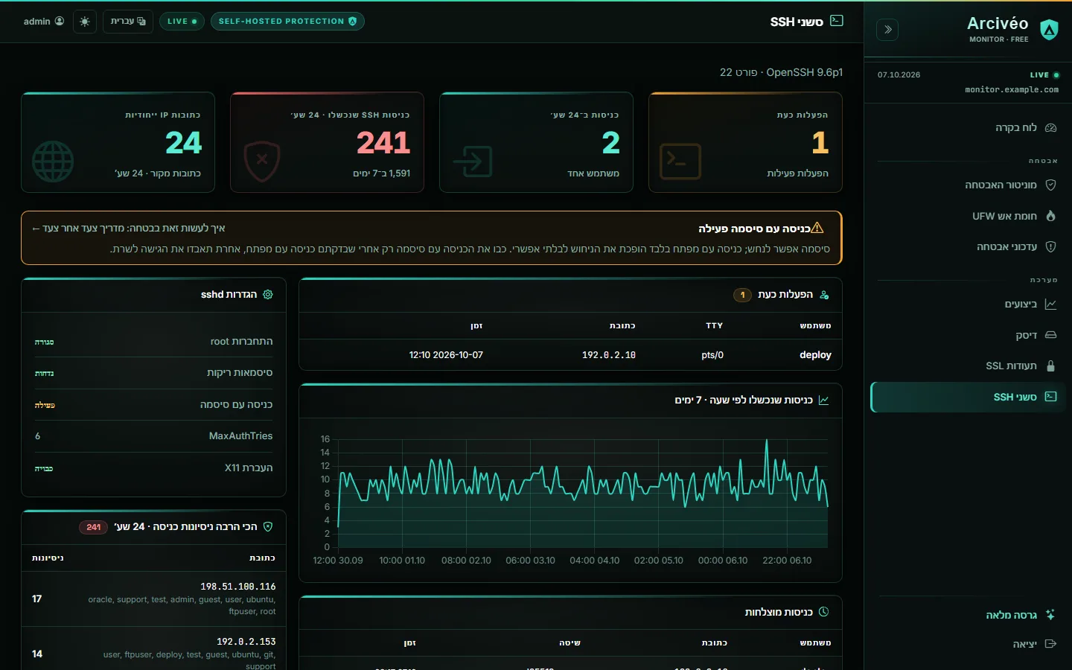Click the כניסה עם סיסמה setting row
Screen dimensions: 1072x670
coord(153,405)
